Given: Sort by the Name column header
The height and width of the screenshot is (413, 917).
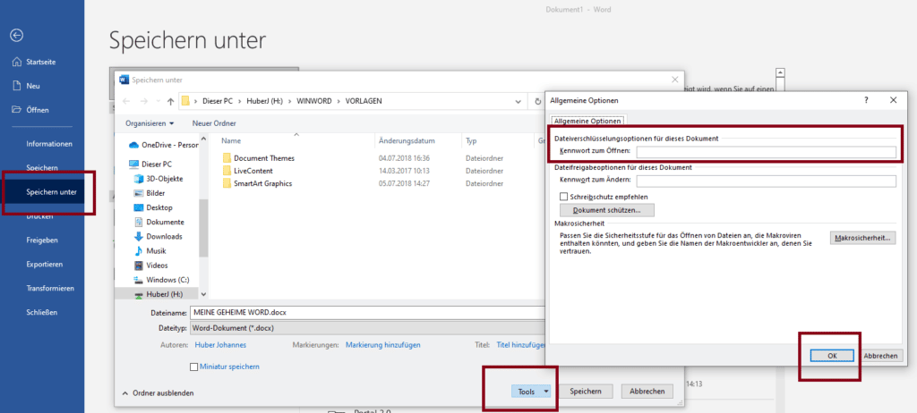Looking at the screenshot, I should click(x=232, y=141).
